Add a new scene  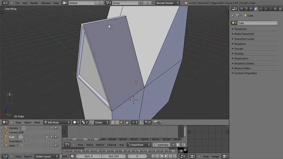pyautogui.click(x=145, y=3)
